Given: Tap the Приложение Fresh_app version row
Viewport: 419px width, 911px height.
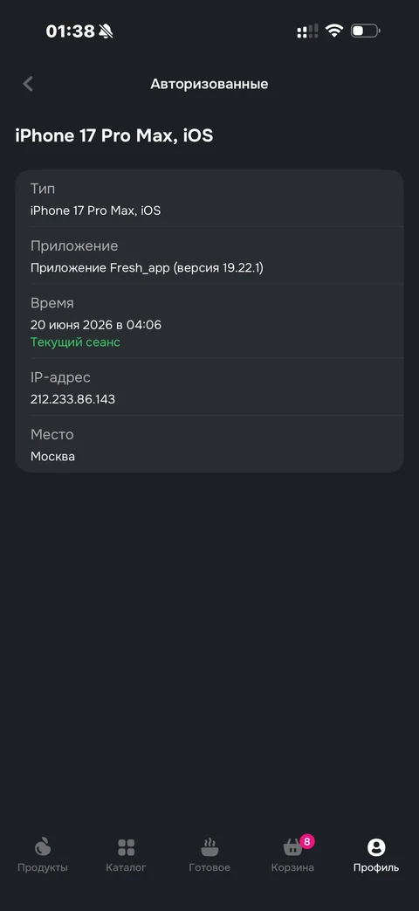Looking at the screenshot, I should click(209, 256).
